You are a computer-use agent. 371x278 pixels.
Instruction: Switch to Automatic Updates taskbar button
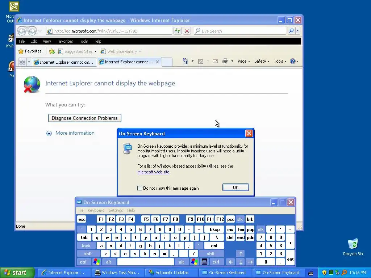[171, 273]
